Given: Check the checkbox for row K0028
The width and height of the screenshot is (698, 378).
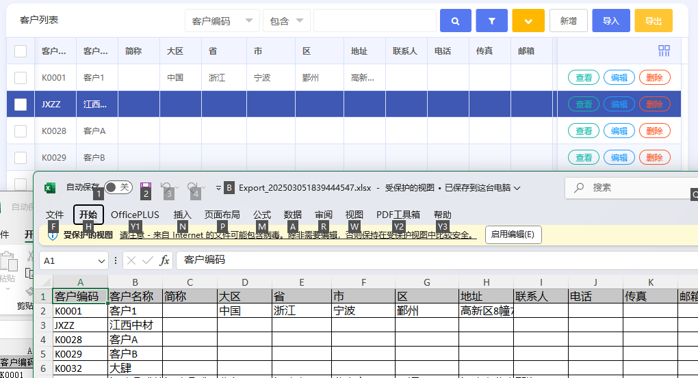Looking at the screenshot, I should tap(21, 131).
